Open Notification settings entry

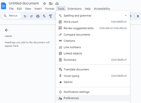93,92
